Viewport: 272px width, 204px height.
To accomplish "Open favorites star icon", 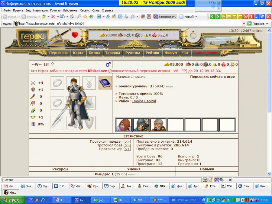I will coord(85,17).
